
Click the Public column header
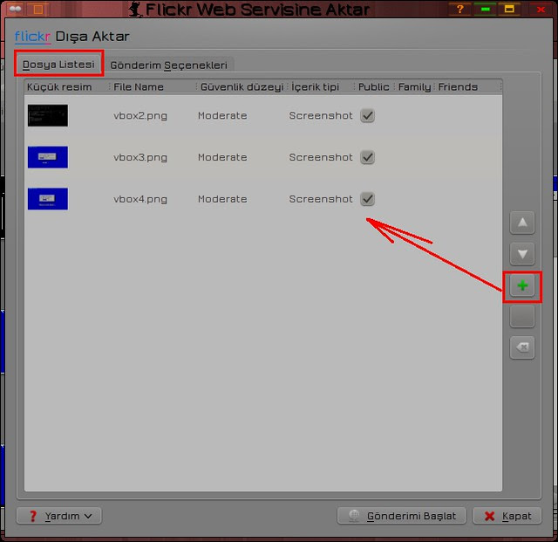point(374,87)
